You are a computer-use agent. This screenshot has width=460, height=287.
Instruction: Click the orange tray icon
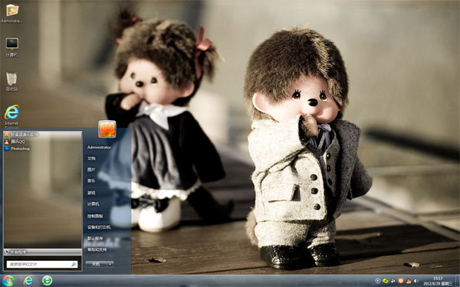401,281
